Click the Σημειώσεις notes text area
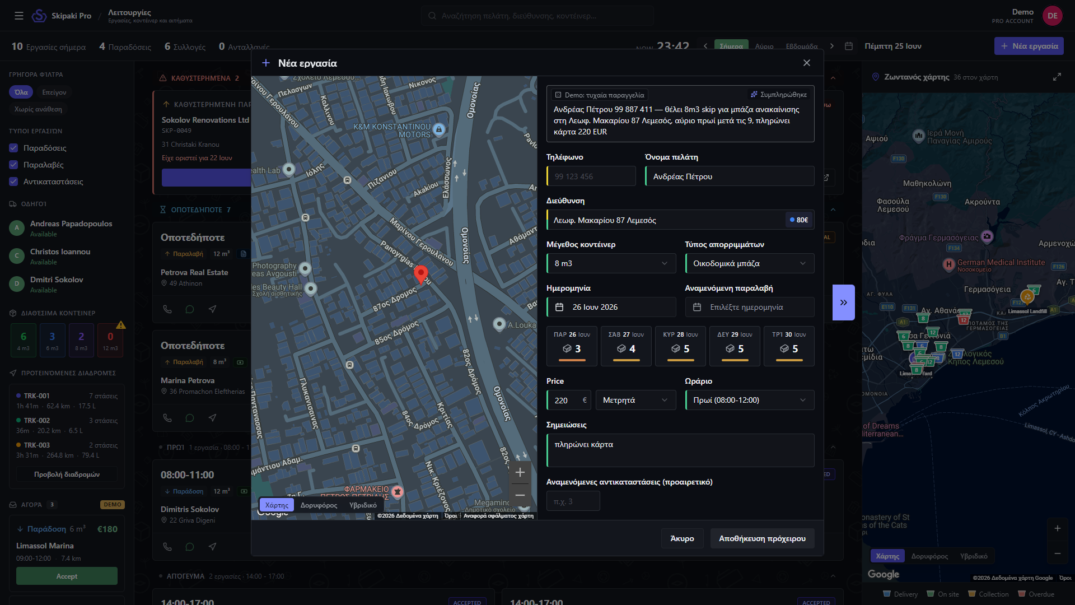 (x=680, y=450)
